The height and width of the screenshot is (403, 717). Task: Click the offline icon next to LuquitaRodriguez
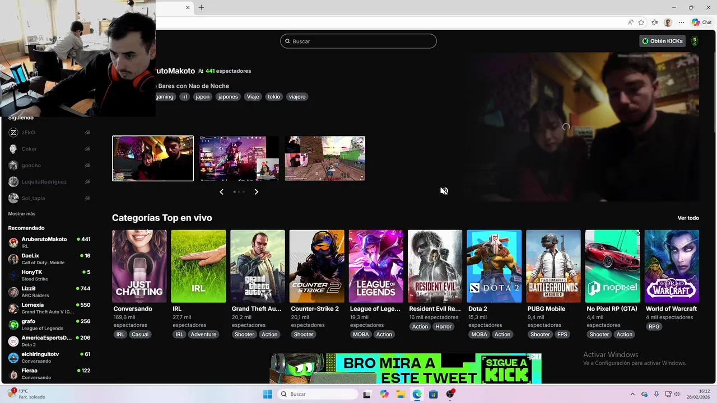point(87,181)
